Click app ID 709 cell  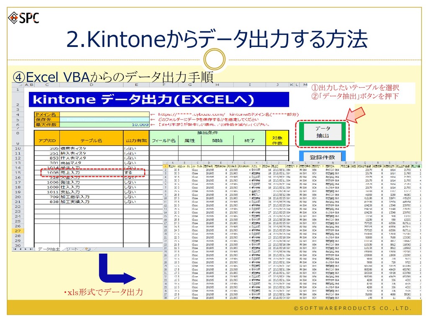point(47,197)
